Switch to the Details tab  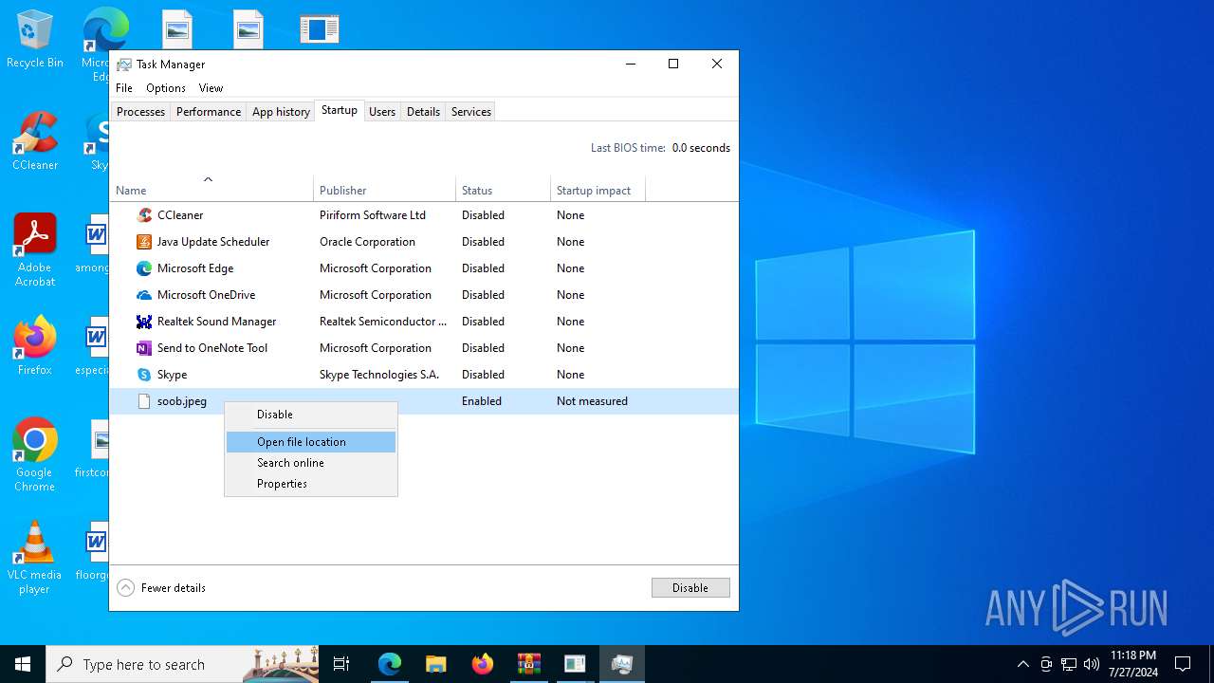tap(423, 112)
